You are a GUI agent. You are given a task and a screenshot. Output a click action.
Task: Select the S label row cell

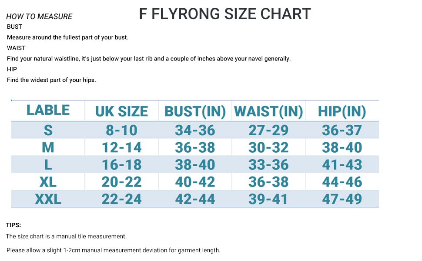click(x=48, y=130)
